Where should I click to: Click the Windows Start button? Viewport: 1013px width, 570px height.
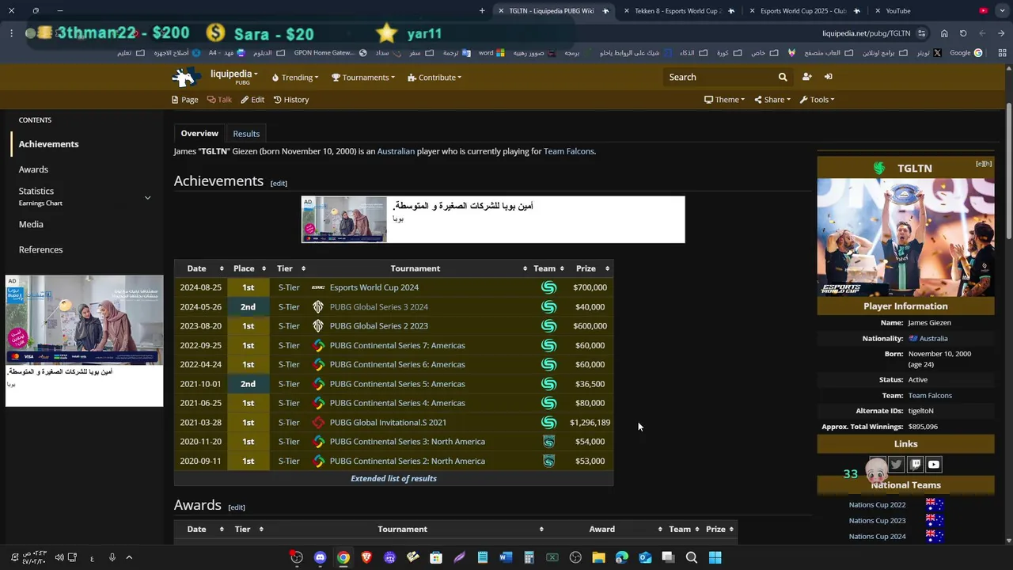715,557
